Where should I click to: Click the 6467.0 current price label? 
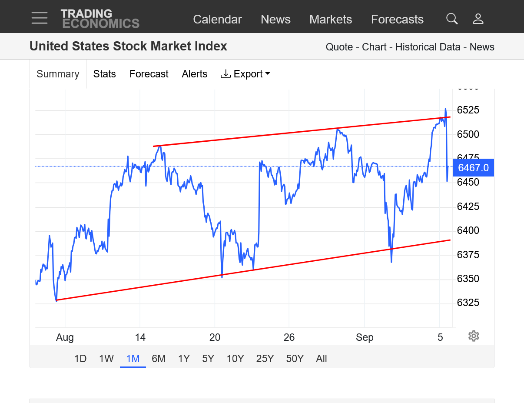pyautogui.click(x=473, y=168)
